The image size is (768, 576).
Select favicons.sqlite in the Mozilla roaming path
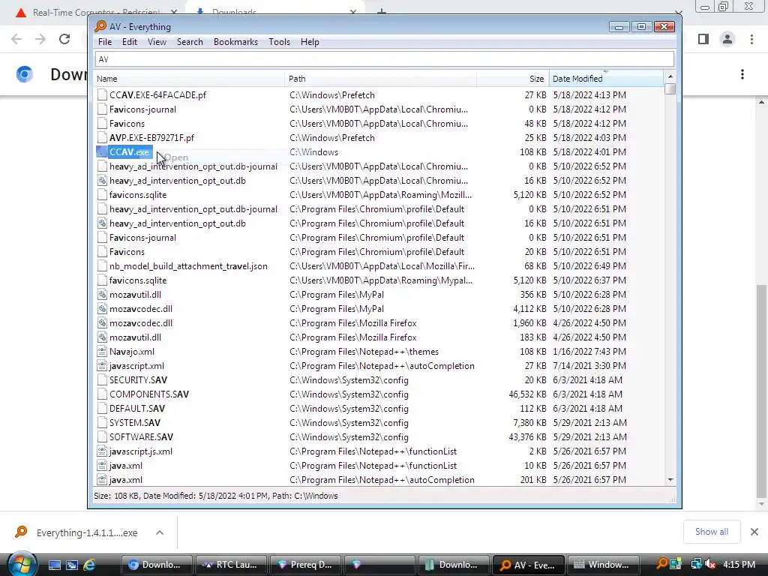coord(138,195)
